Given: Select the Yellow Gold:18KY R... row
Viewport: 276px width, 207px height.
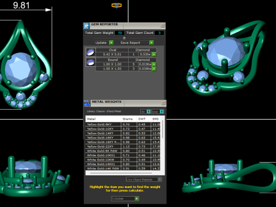Looking at the screenshot, I should coord(123,142).
